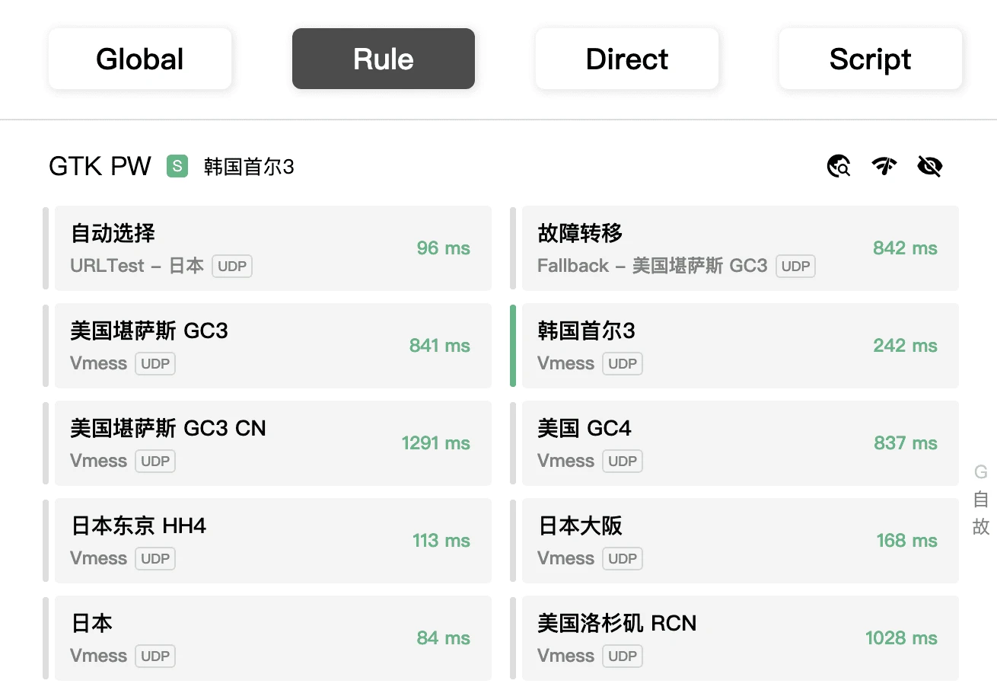Choose the 韩国首尔3 proxy node
The width and height of the screenshot is (997, 690).
pyautogui.click(x=740, y=346)
